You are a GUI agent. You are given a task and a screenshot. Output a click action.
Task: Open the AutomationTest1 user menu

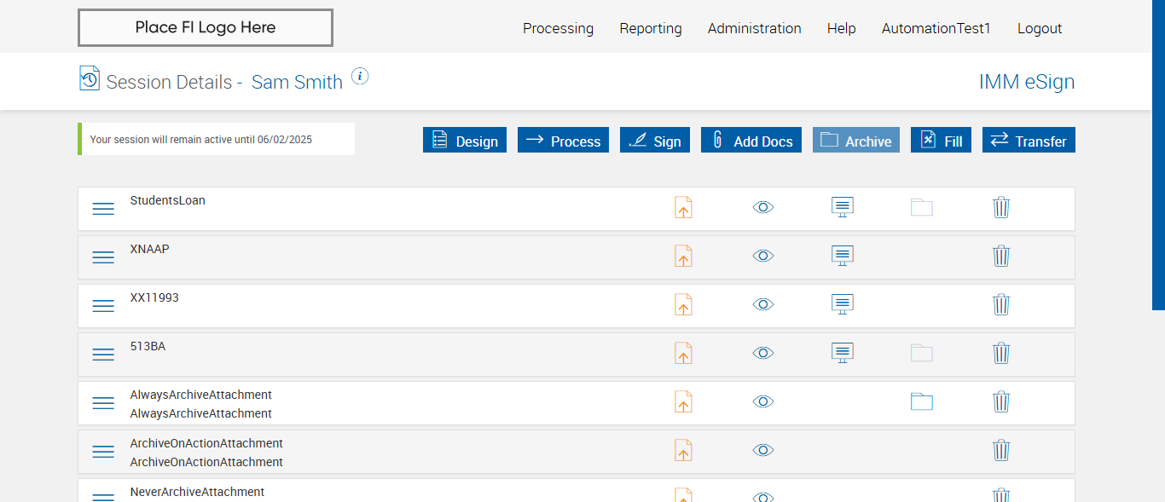[936, 28]
